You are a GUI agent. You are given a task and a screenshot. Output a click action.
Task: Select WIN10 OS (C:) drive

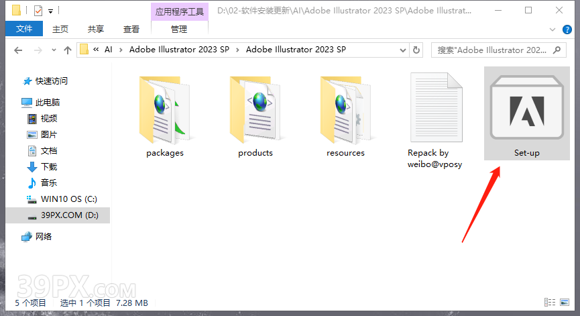click(x=62, y=199)
